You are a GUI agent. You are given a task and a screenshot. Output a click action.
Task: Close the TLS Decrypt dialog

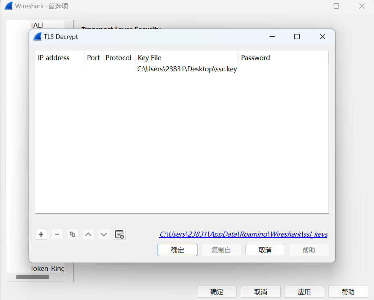click(322, 37)
